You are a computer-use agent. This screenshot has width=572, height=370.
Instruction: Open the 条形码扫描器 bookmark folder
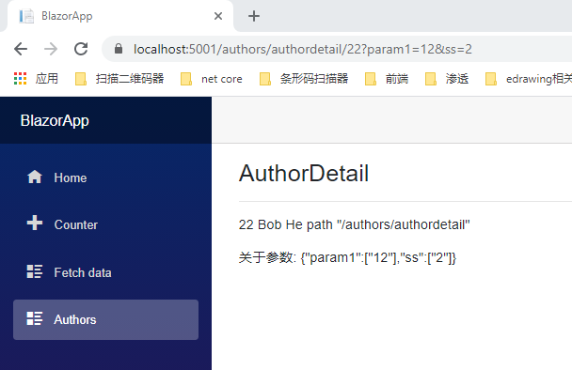coord(304,79)
